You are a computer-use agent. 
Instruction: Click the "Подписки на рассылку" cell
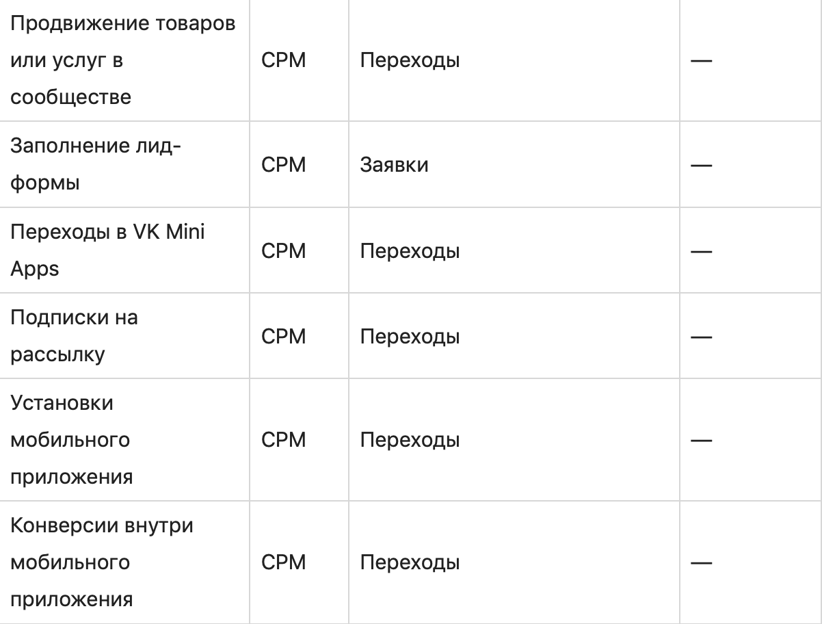[74, 337]
